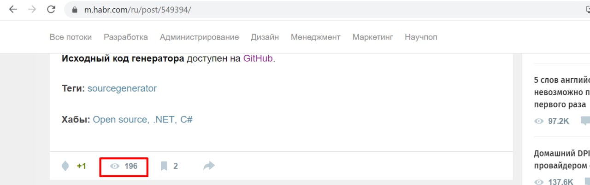Click the post rating vote icon
The width and height of the screenshot is (590, 185).
click(x=65, y=166)
